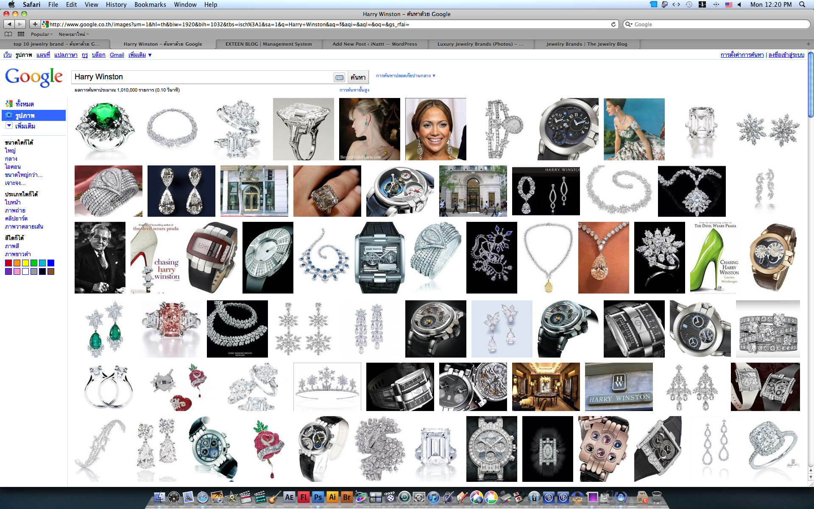Go forward with Safari's forward arrow

[x=20, y=24]
